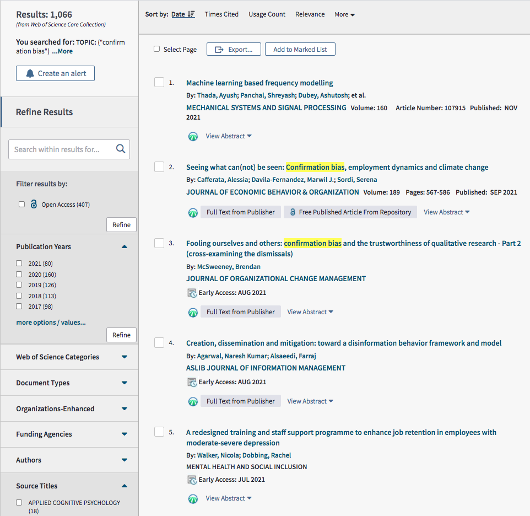The width and height of the screenshot is (530, 516).
Task: Expand the Web of Science Categories filter
Action: [124, 357]
